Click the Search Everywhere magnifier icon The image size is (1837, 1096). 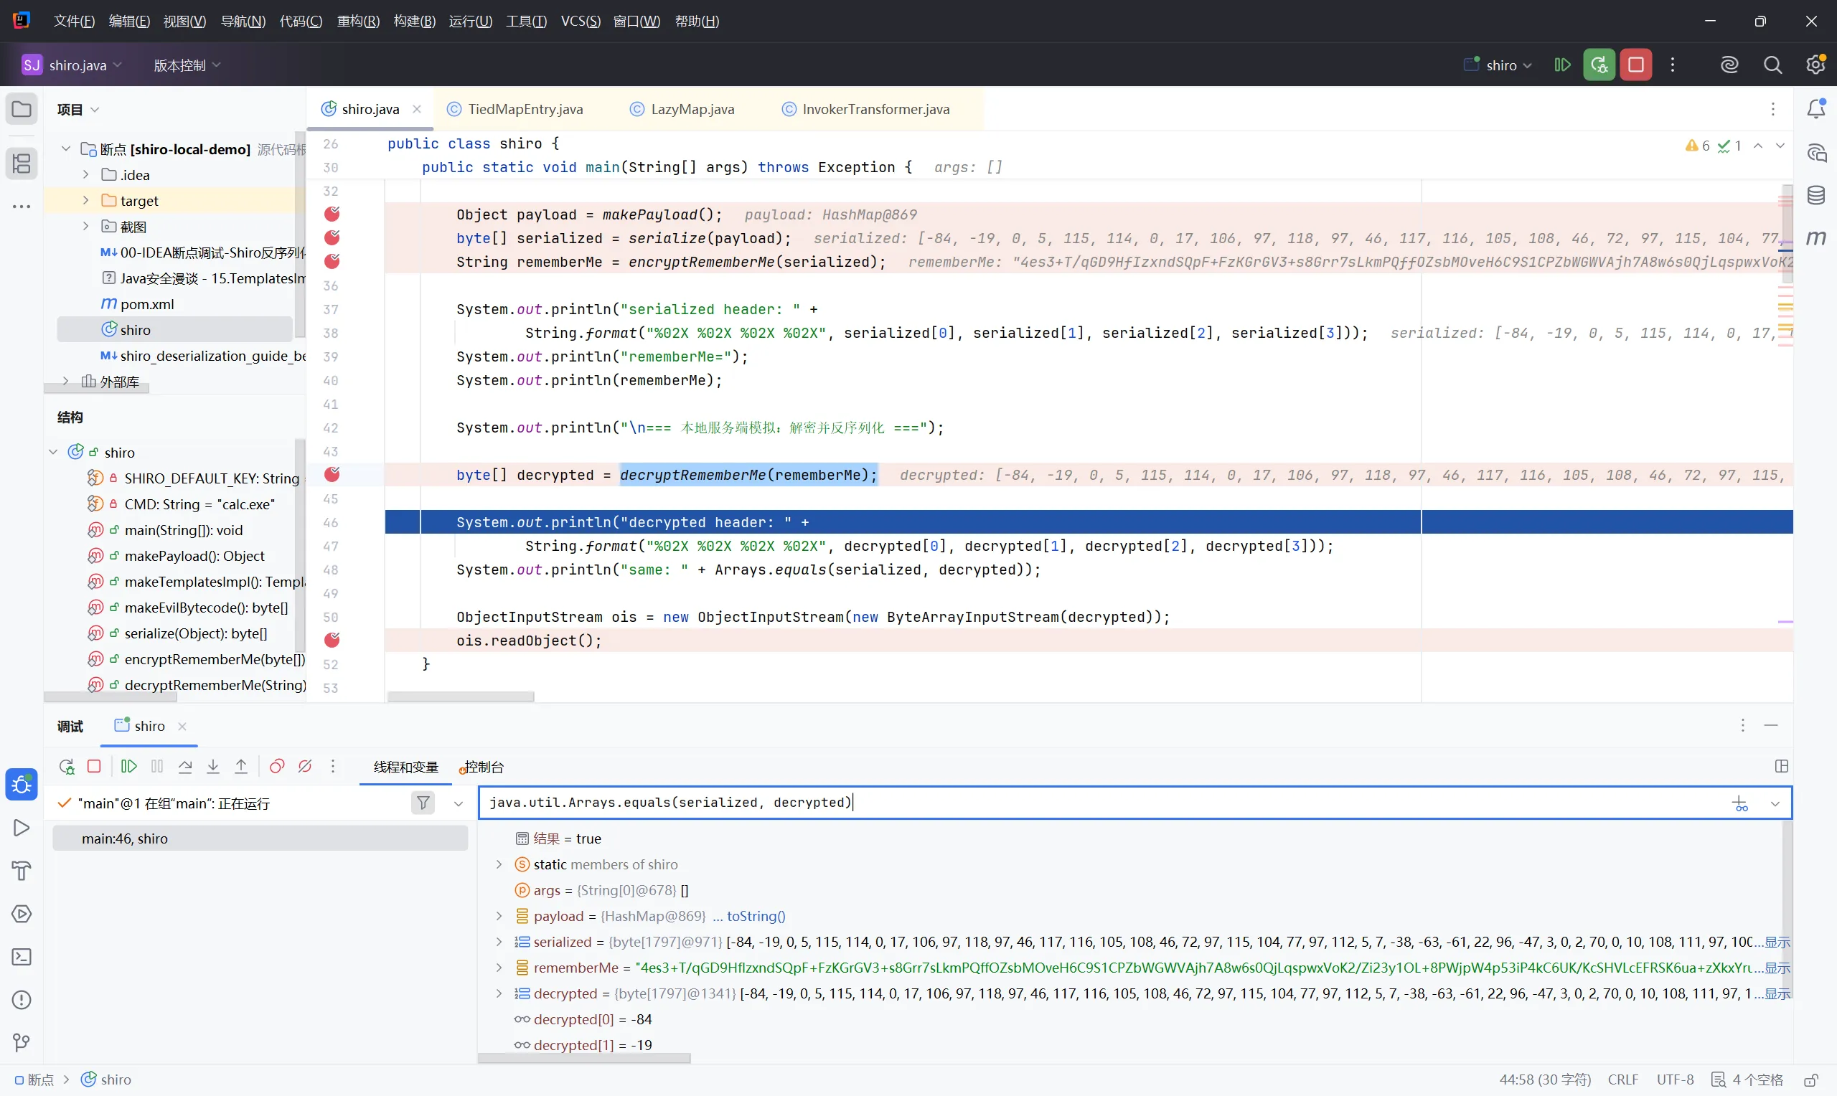[1772, 65]
